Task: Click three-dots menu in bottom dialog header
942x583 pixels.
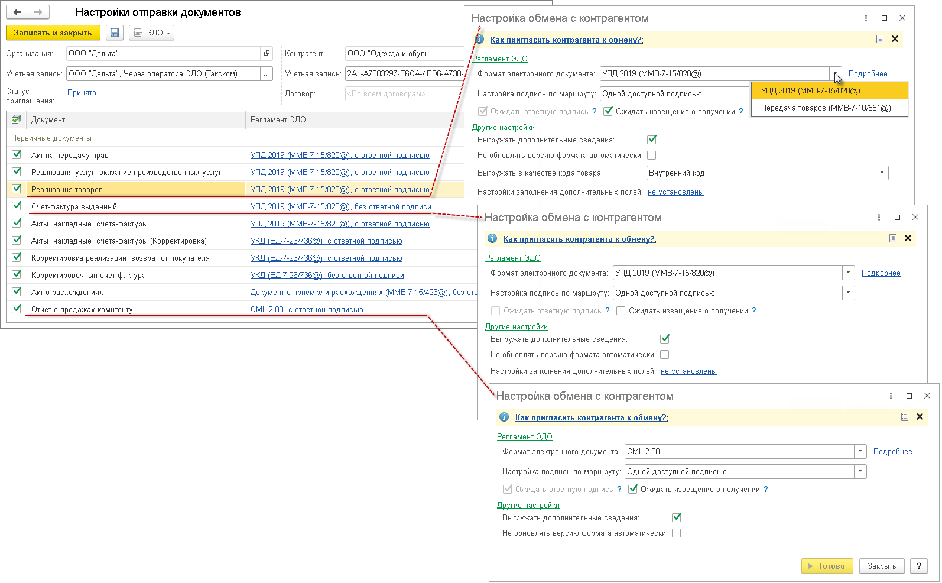Action: click(891, 396)
